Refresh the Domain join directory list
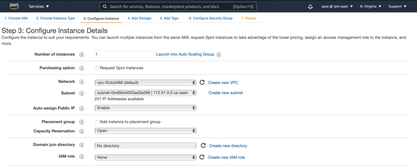Image resolution: width=417 pixels, height=166 pixels. click(203, 146)
